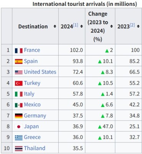Click the Greece flag icon
This screenshot has height=154, width=142.
(x=19, y=138)
